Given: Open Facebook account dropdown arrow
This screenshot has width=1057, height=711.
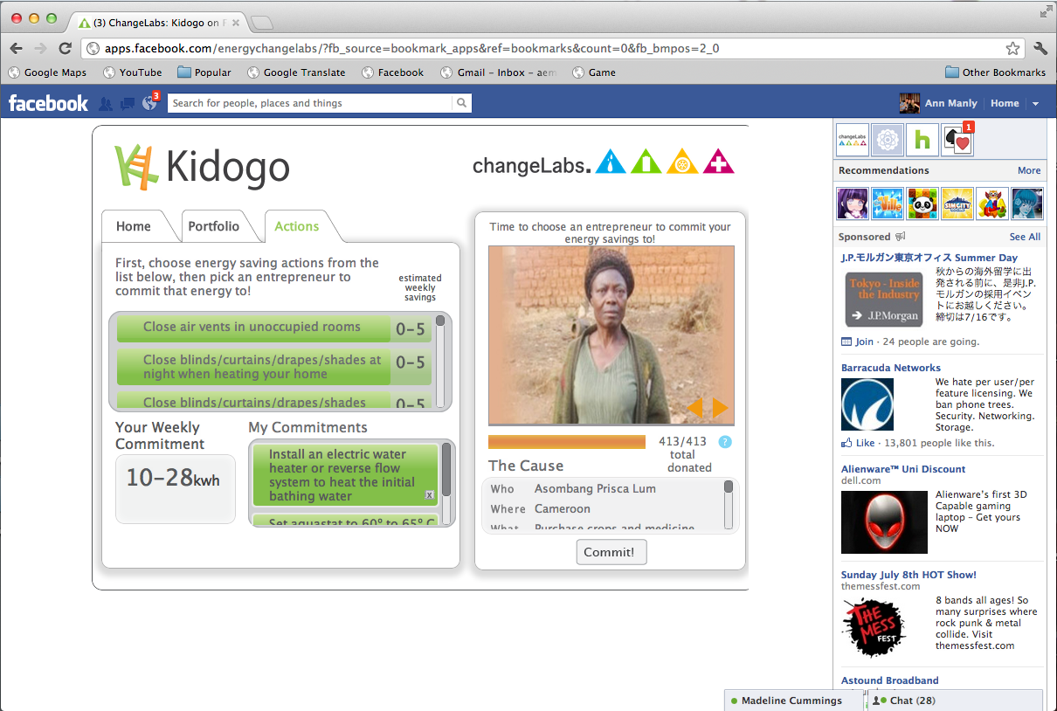Looking at the screenshot, I should pos(1035,104).
